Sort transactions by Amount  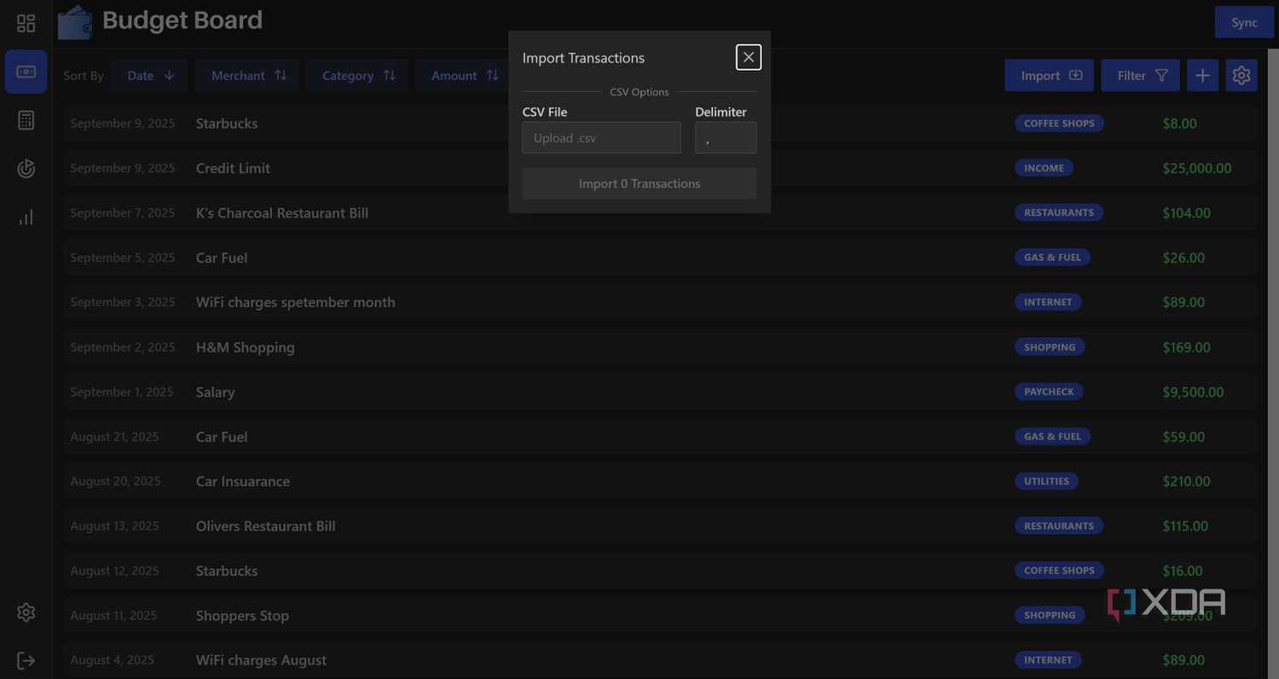[x=463, y=75]
